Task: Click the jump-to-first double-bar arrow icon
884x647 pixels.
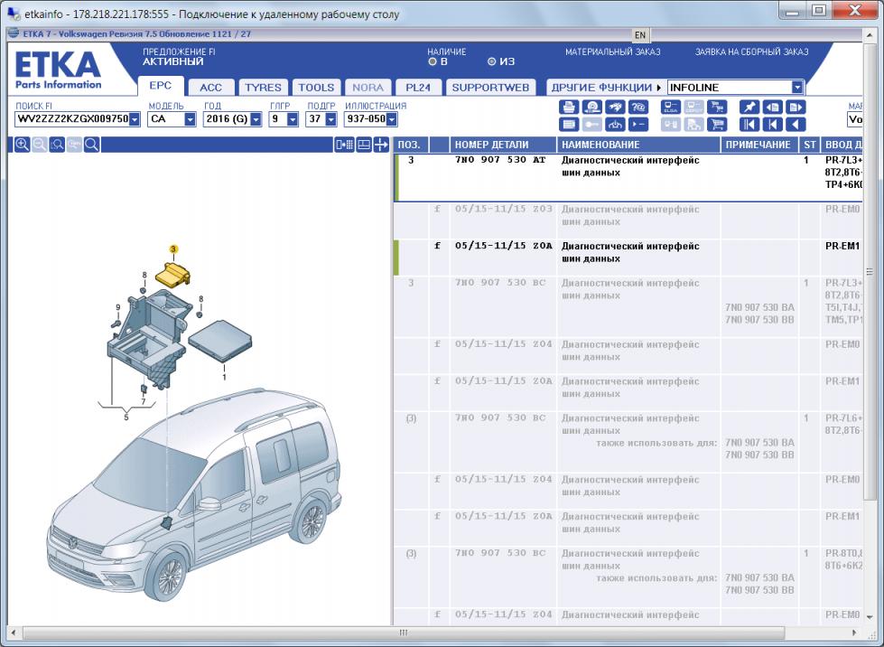Action: point(749,125)
